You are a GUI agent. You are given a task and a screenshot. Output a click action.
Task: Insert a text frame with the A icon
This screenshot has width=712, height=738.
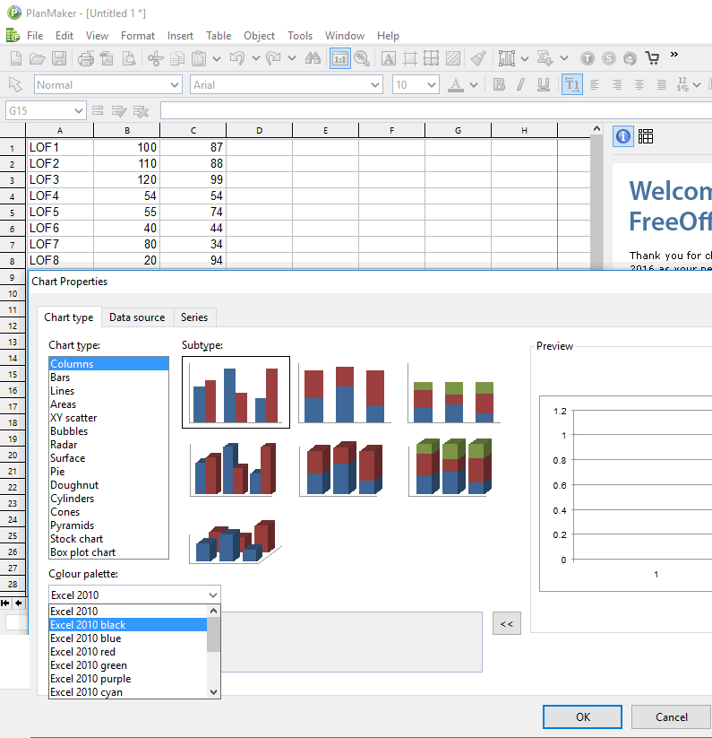click(388, 58)
